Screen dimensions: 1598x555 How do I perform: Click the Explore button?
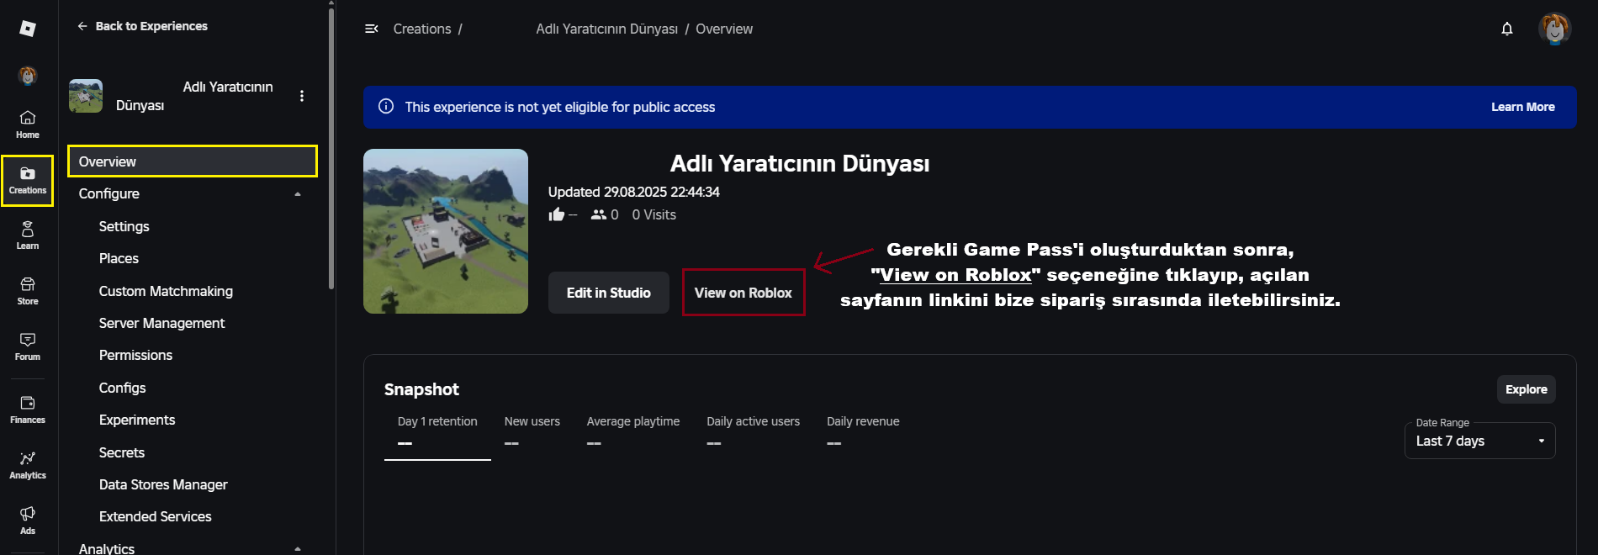click(x=1527, y=389)
